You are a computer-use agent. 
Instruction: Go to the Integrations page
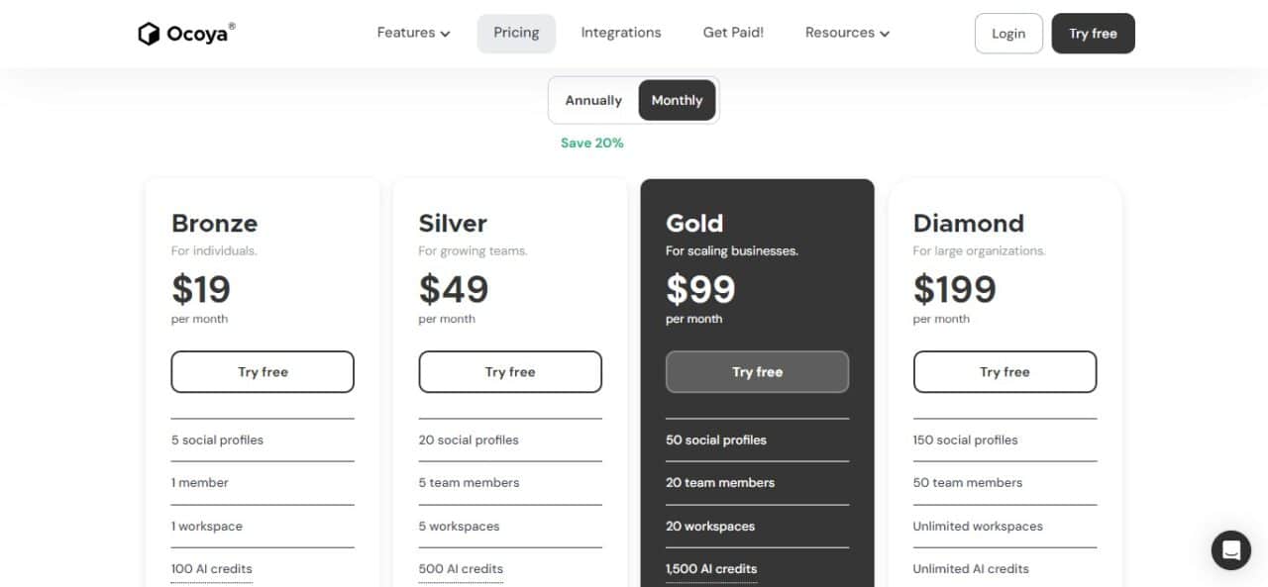click(x=621, y=33)
